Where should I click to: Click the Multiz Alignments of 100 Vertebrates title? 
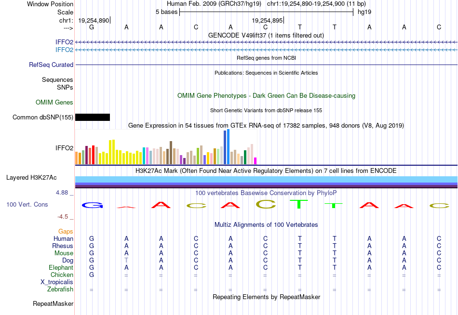[266, 225]
